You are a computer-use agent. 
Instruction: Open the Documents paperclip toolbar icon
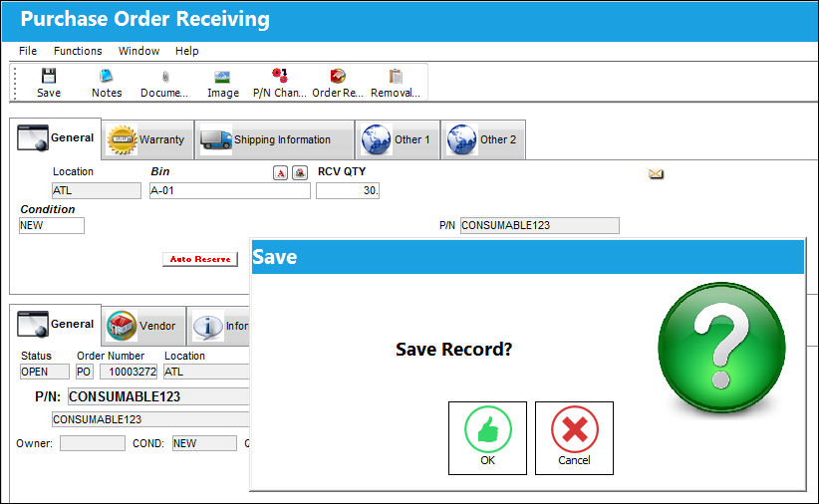(165, 77)
